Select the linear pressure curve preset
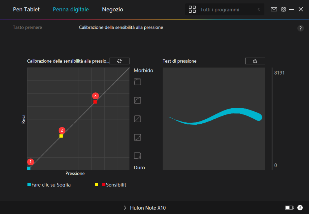 pos(137,119)
